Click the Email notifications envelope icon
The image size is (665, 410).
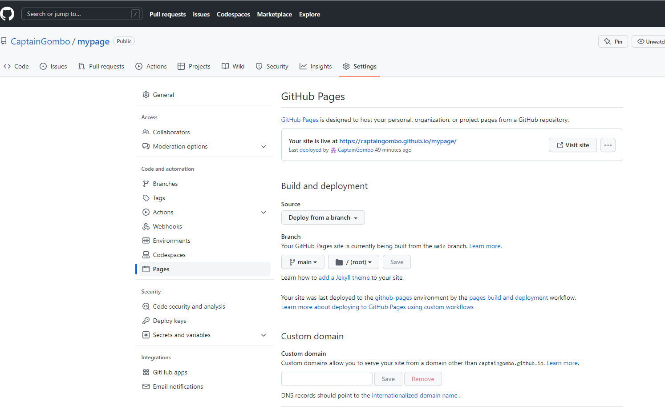point(146,386)
